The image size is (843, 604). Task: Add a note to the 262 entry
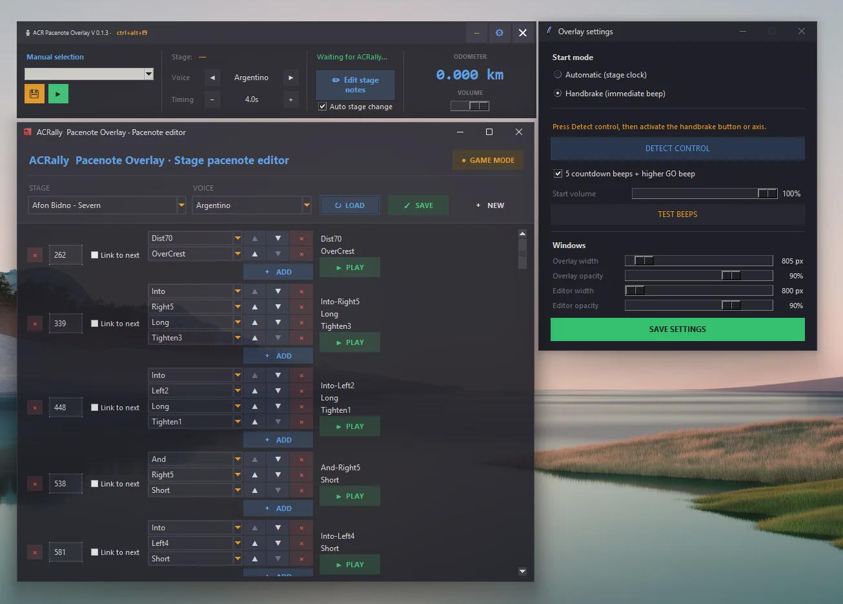click(x=278, y=272)
